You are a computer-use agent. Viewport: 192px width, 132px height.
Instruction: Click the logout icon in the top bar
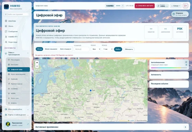[185, 6]
